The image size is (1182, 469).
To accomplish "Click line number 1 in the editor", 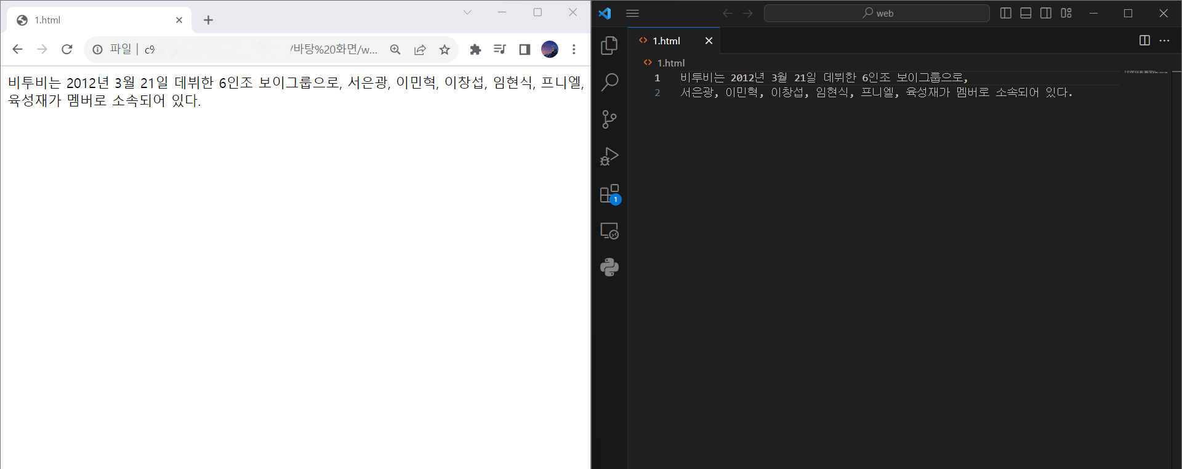I will [x=657, y=78].
